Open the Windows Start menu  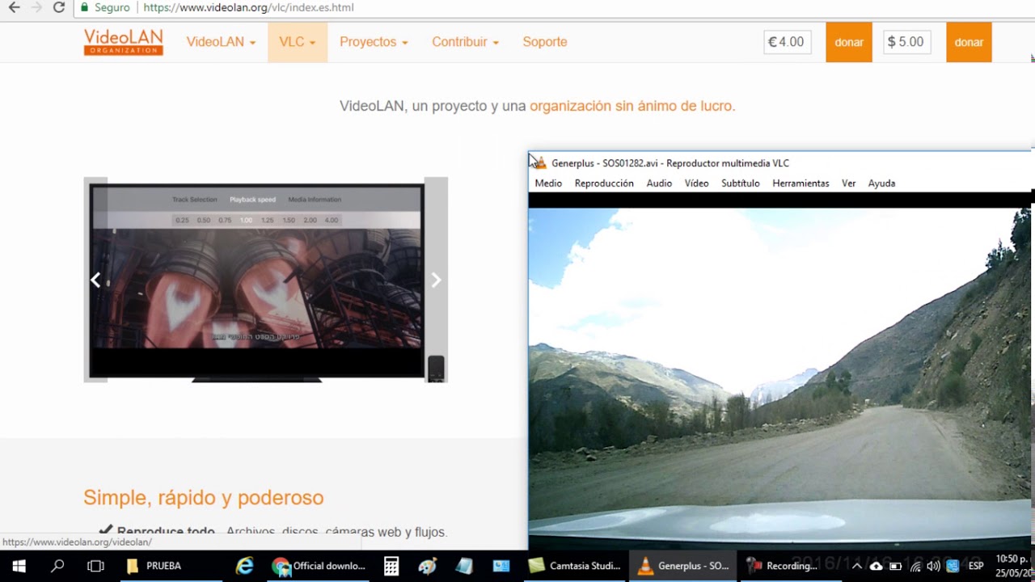point(19,566)
